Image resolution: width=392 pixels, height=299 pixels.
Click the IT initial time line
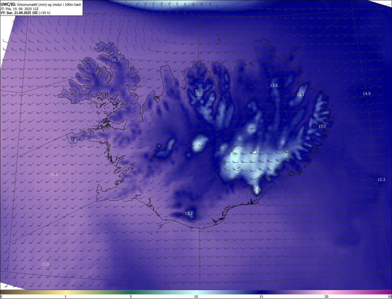click(x=19, y=9)
